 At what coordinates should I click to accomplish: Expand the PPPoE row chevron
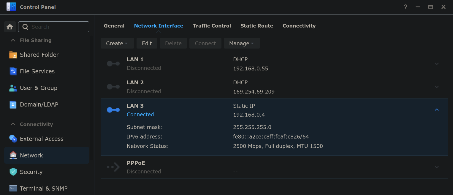[437, 167]
